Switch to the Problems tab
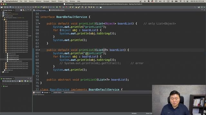Viewport: 206px width, 115px height. pyautogui.click(x=37, y=93)
